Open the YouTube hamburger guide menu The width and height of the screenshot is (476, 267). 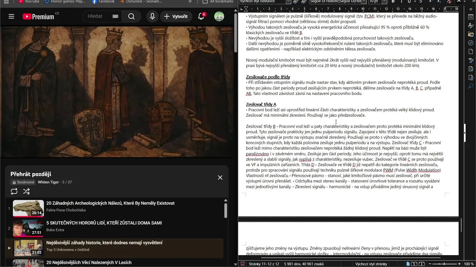11,16
